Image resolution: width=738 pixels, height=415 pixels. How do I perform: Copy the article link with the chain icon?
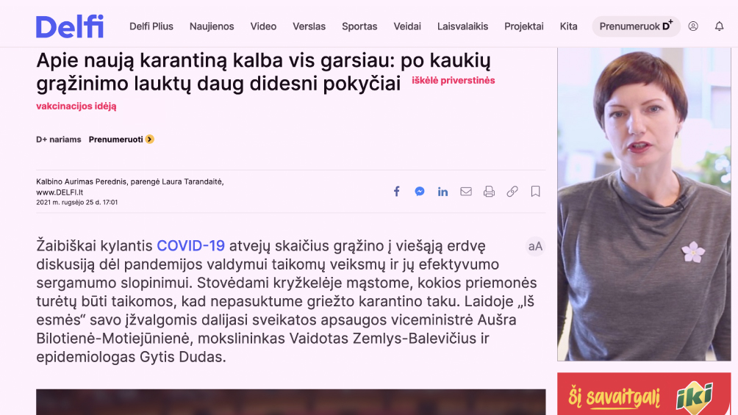point(512,192)
